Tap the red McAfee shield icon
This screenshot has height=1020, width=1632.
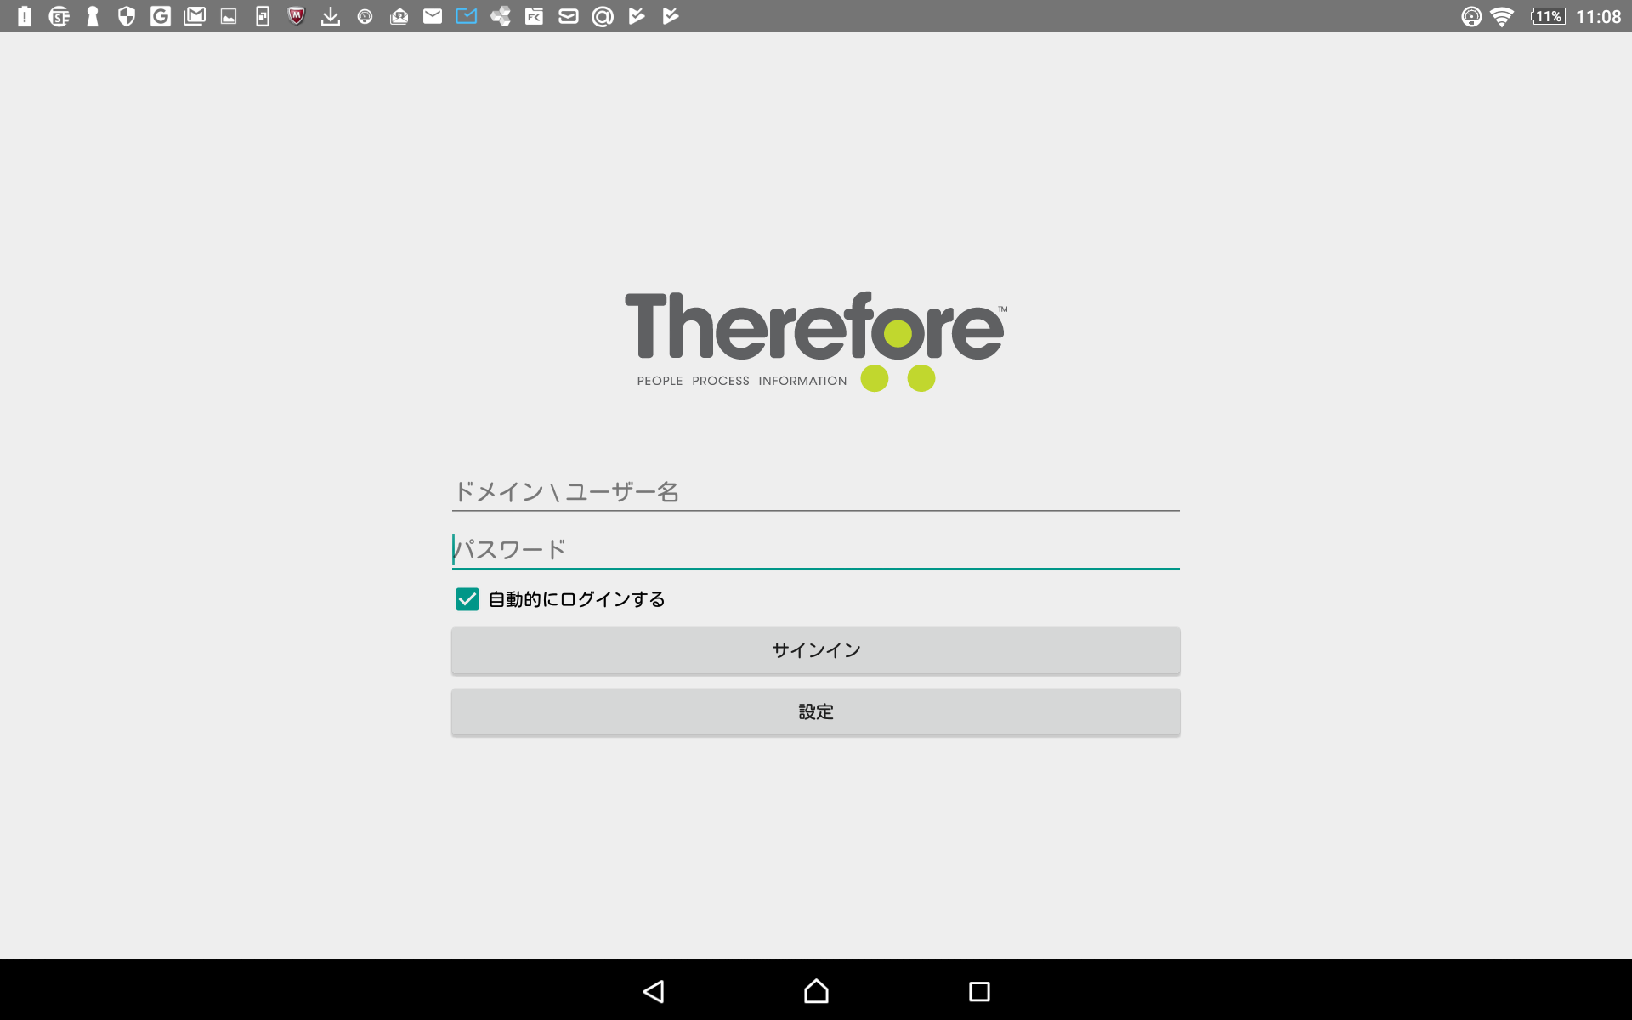pyautogui.click(x=296, y=16)
